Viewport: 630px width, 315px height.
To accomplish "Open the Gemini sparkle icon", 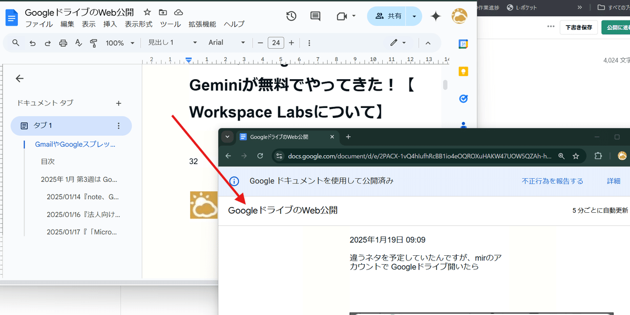I will 436,16.
